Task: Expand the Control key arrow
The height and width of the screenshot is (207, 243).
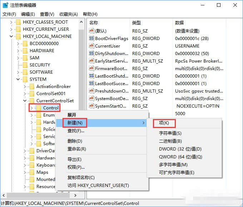Action: [x=32, y=108]
